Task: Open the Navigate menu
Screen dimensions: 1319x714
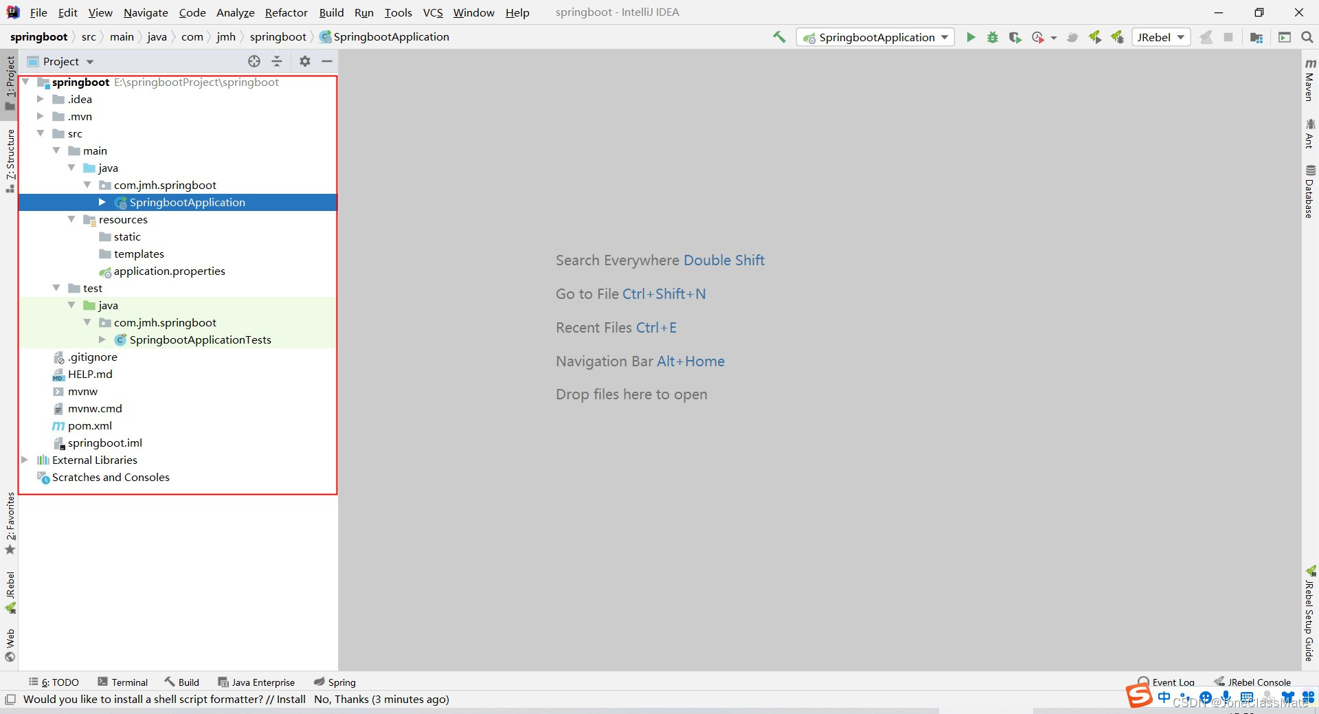Action: [x=146, y=12]
